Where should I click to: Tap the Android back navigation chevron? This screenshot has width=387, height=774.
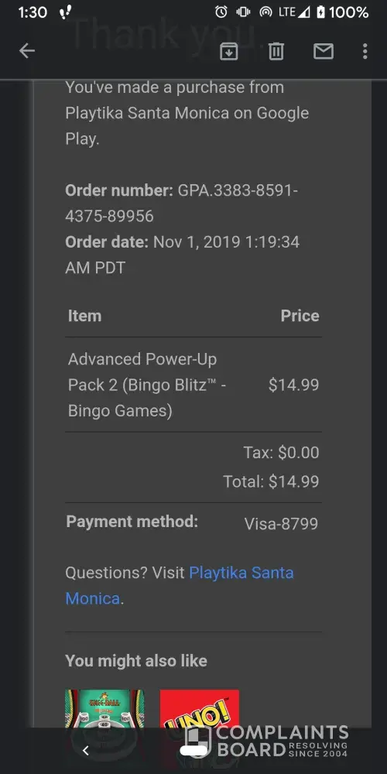pyautogui.click(x=85, y=750)
